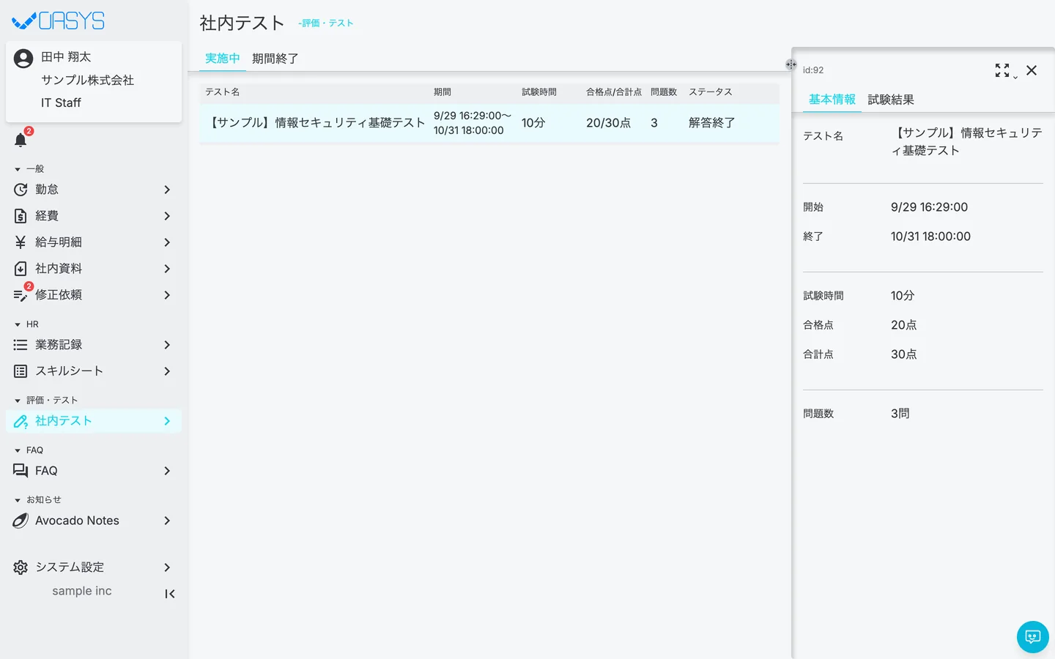1055x659 pixels.
Task: Grab the panel resize handle icon
Action: (791, 64)
